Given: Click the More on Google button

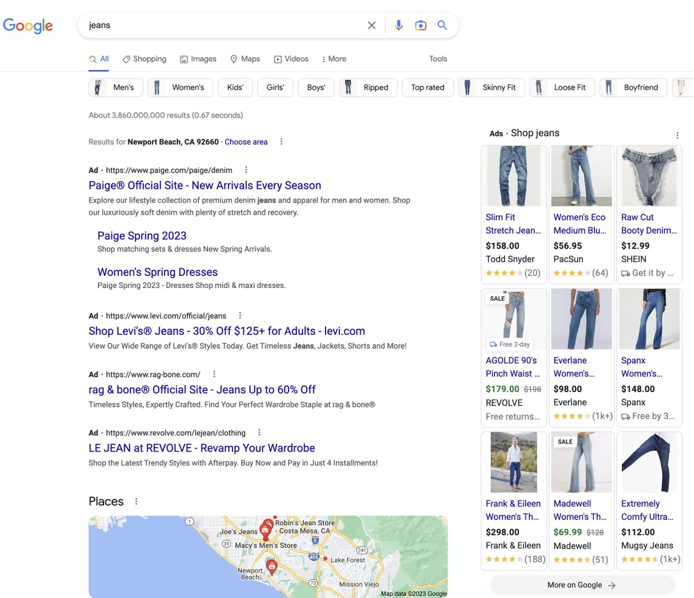Looking at the screenshot, I should [x=582, y=585].
